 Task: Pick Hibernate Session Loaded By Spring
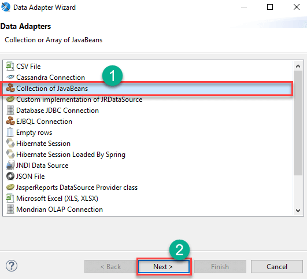(x=71, y=155)
